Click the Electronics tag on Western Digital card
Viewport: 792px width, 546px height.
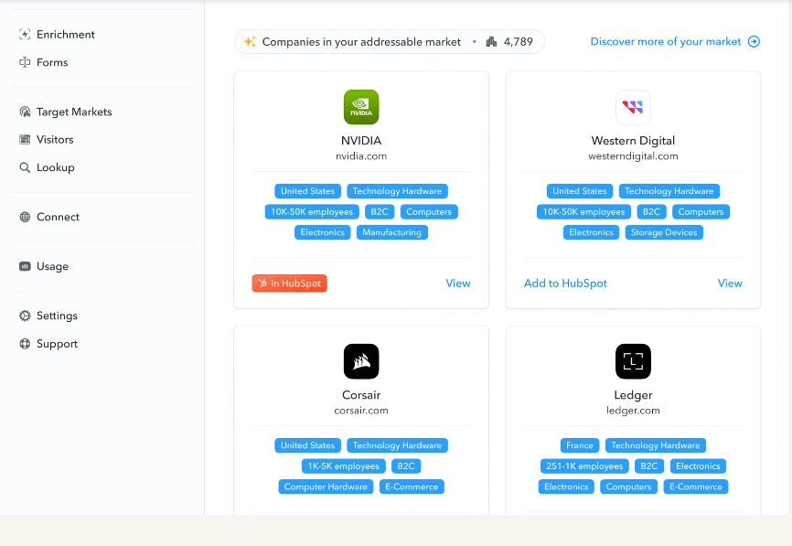pyautogui.click(x=591, y=232)
